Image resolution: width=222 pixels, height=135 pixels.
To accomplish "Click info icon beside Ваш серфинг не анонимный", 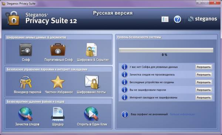I will point(125,114).
